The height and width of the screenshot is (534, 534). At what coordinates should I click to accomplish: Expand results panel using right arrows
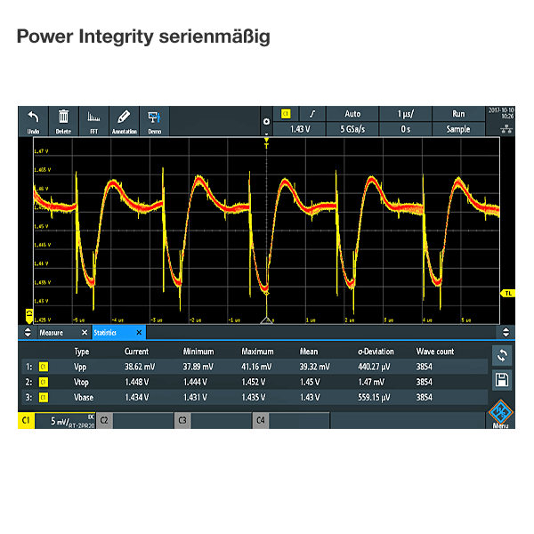click(506, 332)
